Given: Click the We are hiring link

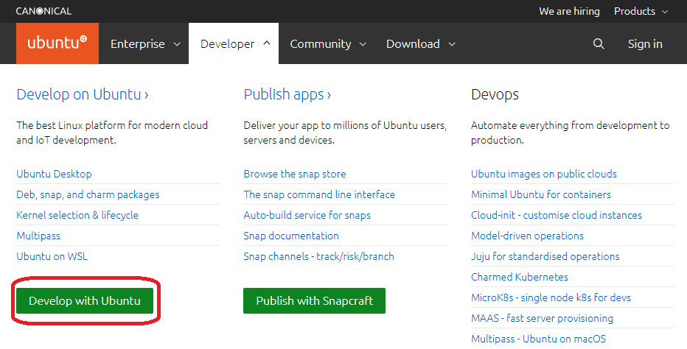Looking at the screenshot, I should pos(569,11).
